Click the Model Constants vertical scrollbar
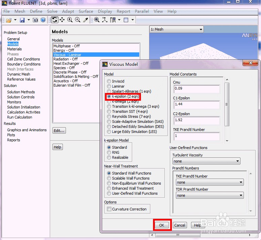This screenshot has height=240, width=261. 227,104
